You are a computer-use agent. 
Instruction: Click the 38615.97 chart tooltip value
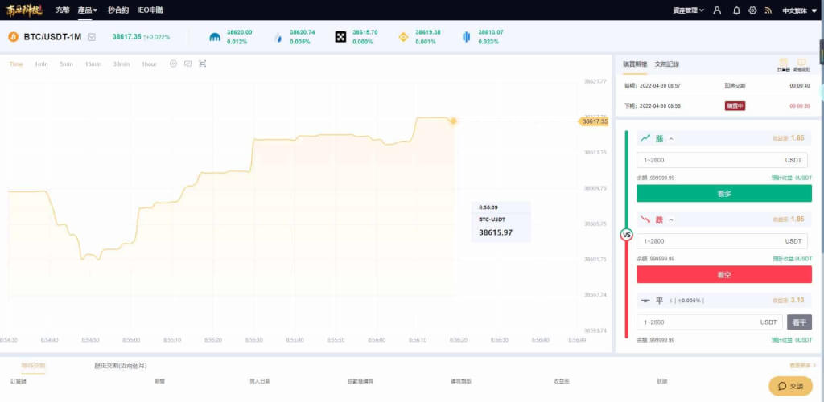(x=496, y=232)
